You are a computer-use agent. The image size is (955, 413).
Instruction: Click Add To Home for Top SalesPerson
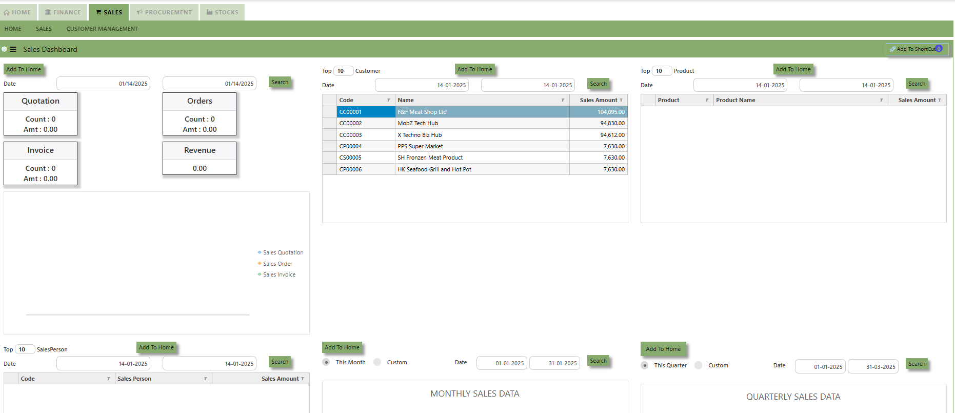click(x=156, y=347)
